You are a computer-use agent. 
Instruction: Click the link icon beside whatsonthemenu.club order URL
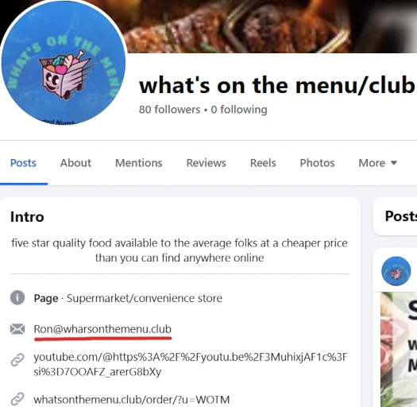click(x=17, y=399)
